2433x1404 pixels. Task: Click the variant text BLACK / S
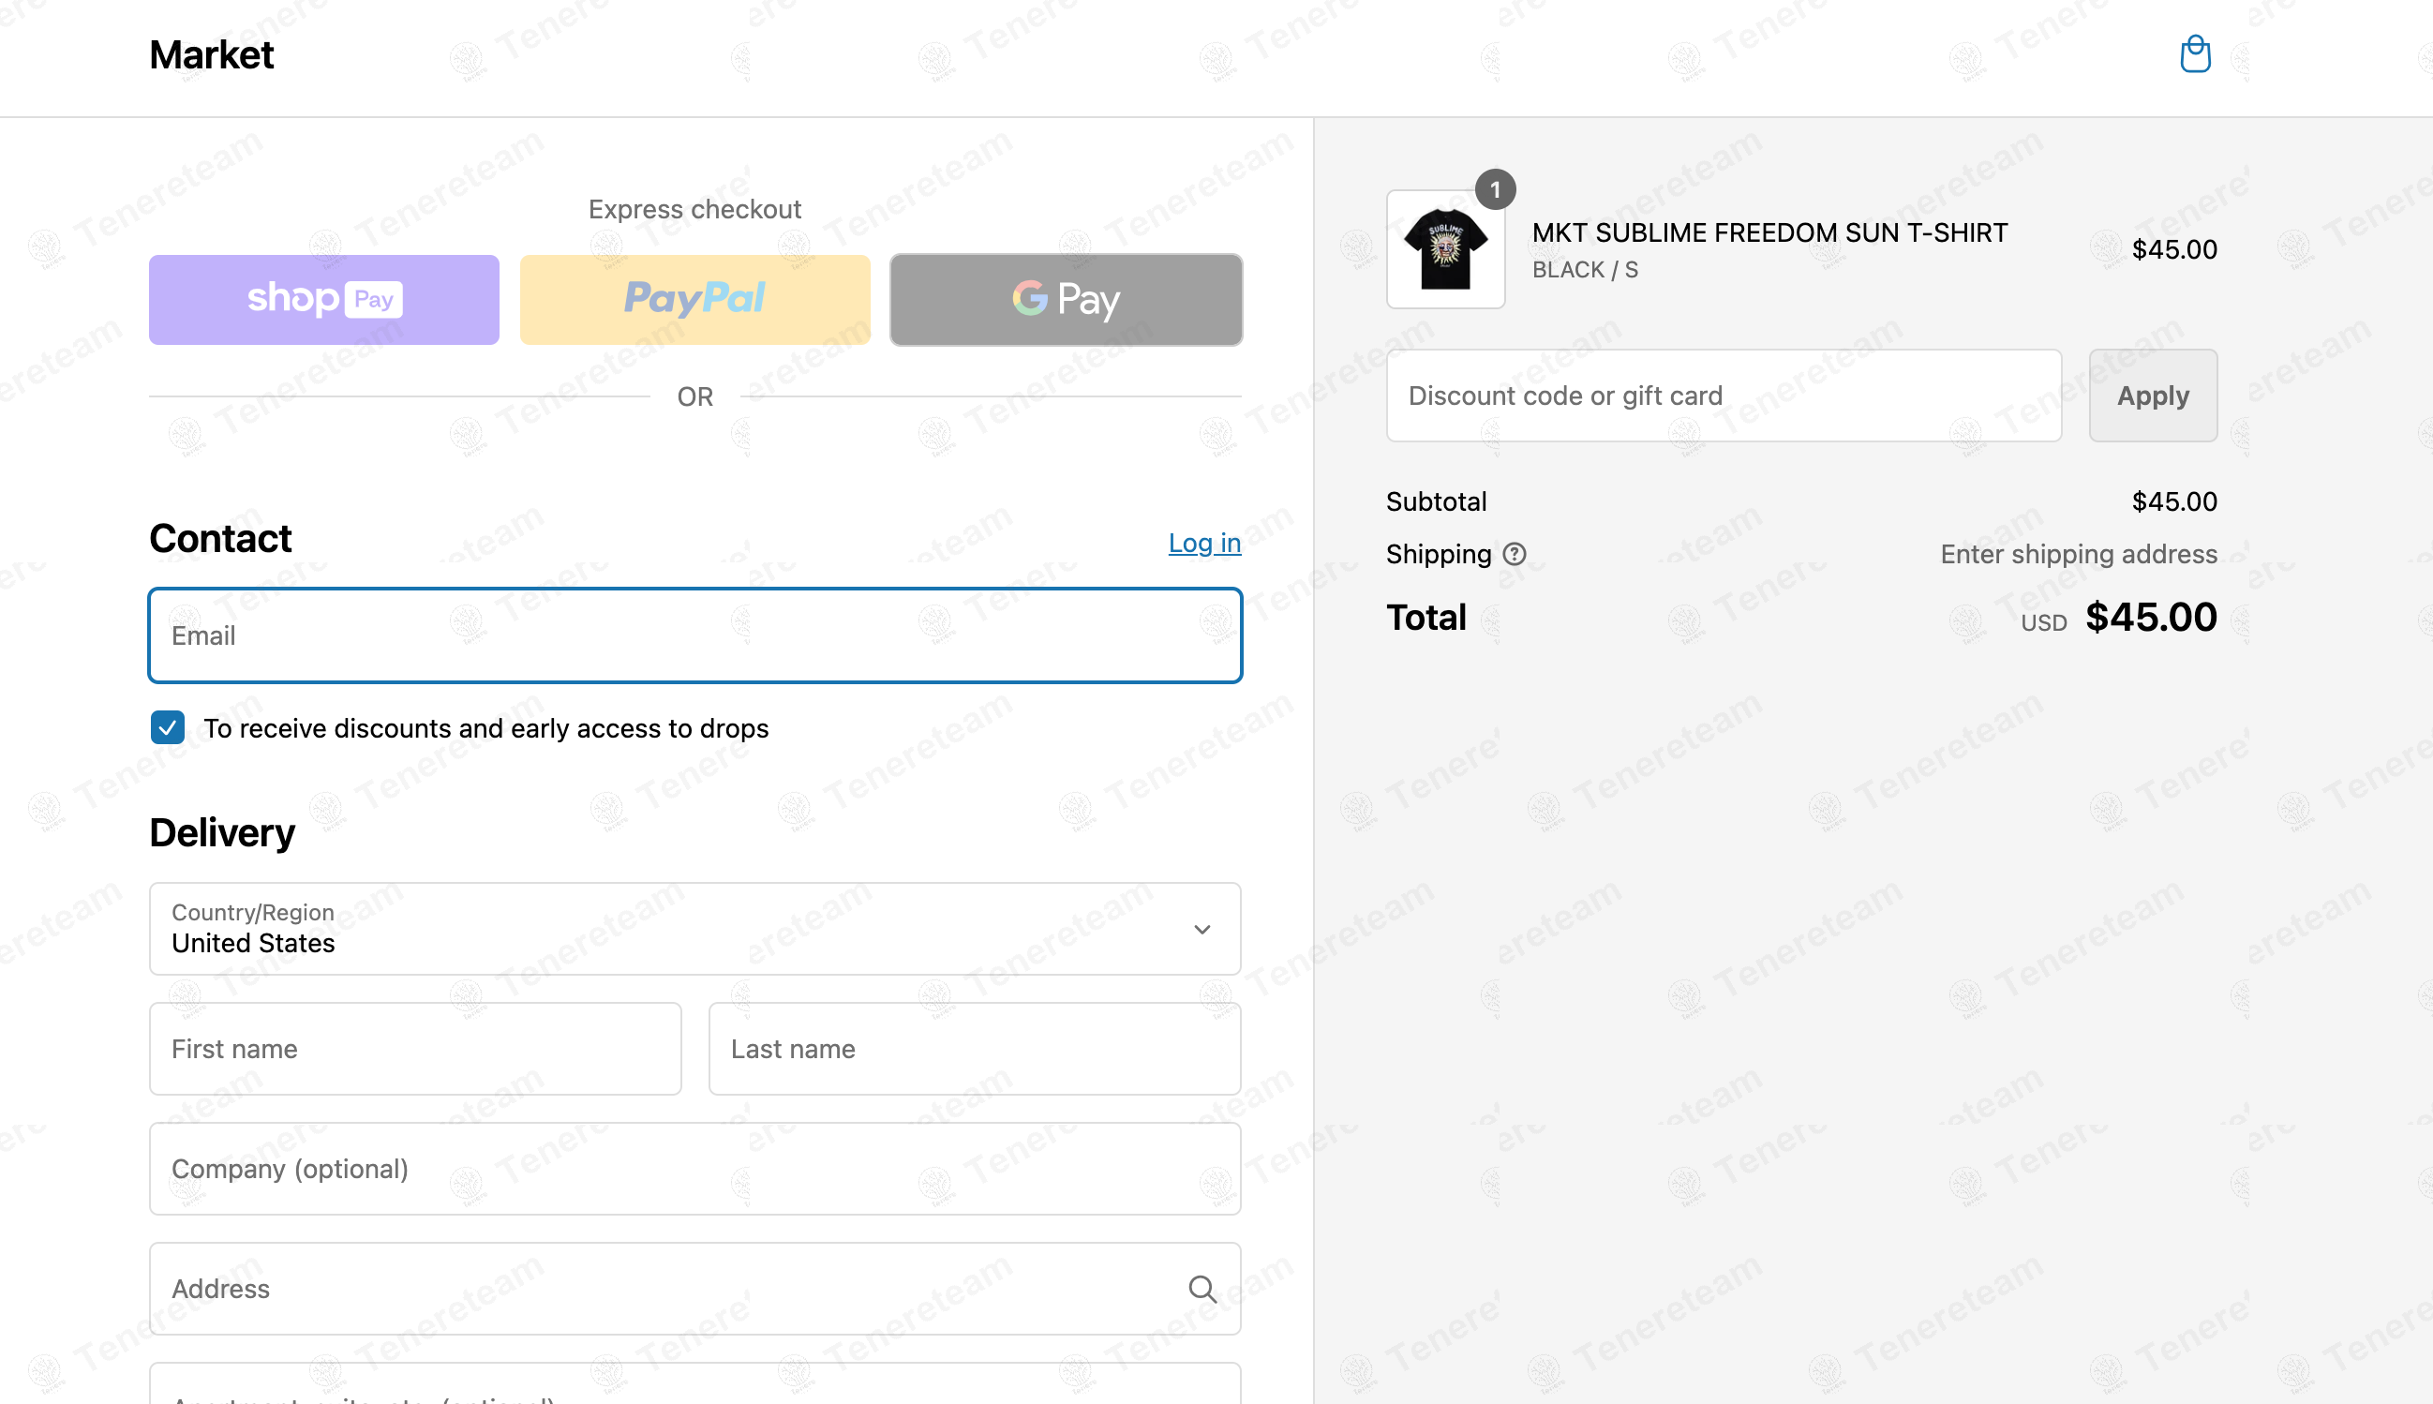(1585, 270)
